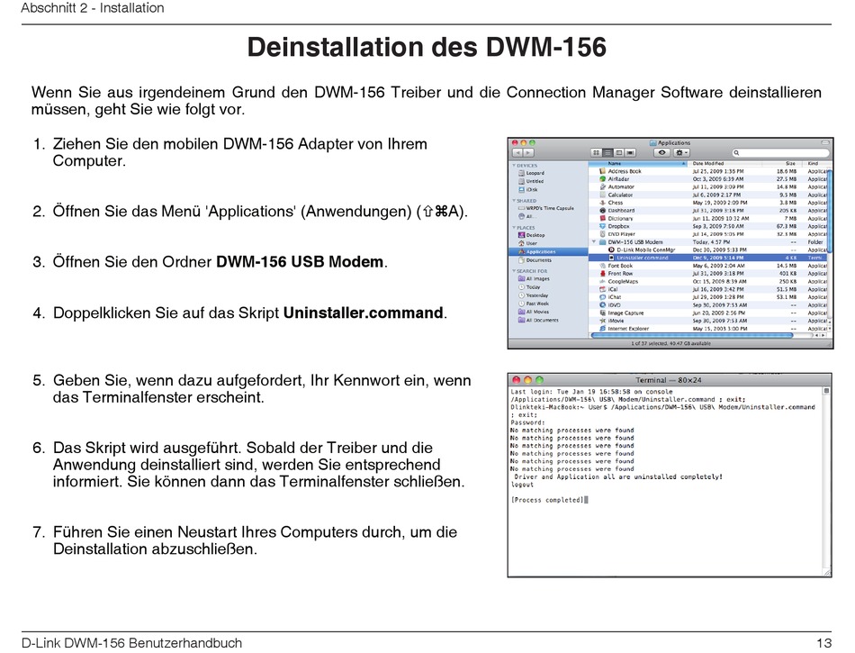
Task: Open Documents in the Finder sidebar
Action: 535,260
